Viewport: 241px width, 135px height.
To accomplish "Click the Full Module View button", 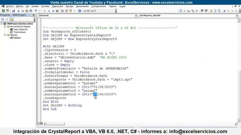I will point(42,123).
